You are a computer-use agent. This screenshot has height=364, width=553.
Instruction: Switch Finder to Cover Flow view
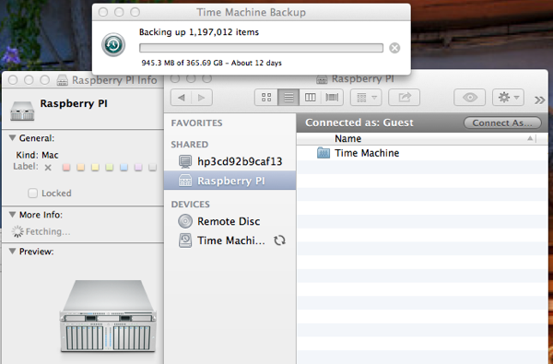click(332, 98)
